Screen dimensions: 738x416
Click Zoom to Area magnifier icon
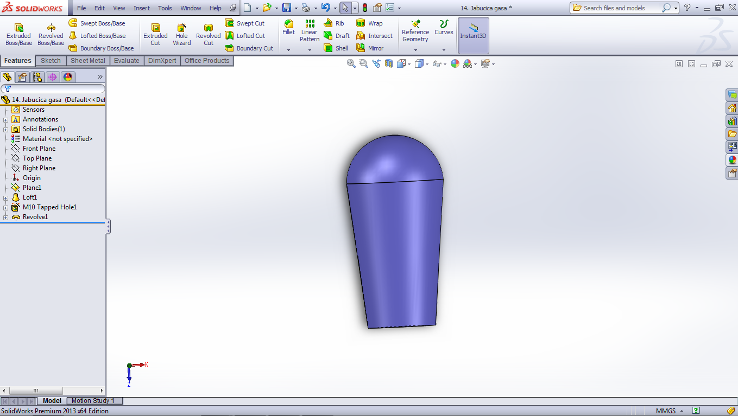(x=364, y=63)
